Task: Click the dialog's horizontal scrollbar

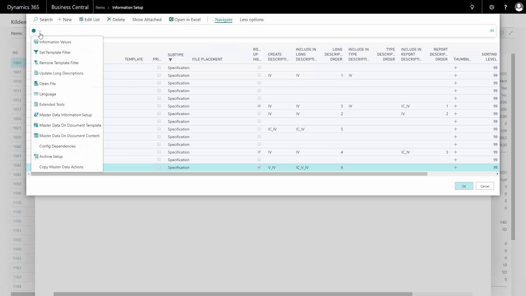Action: (229, 174)
